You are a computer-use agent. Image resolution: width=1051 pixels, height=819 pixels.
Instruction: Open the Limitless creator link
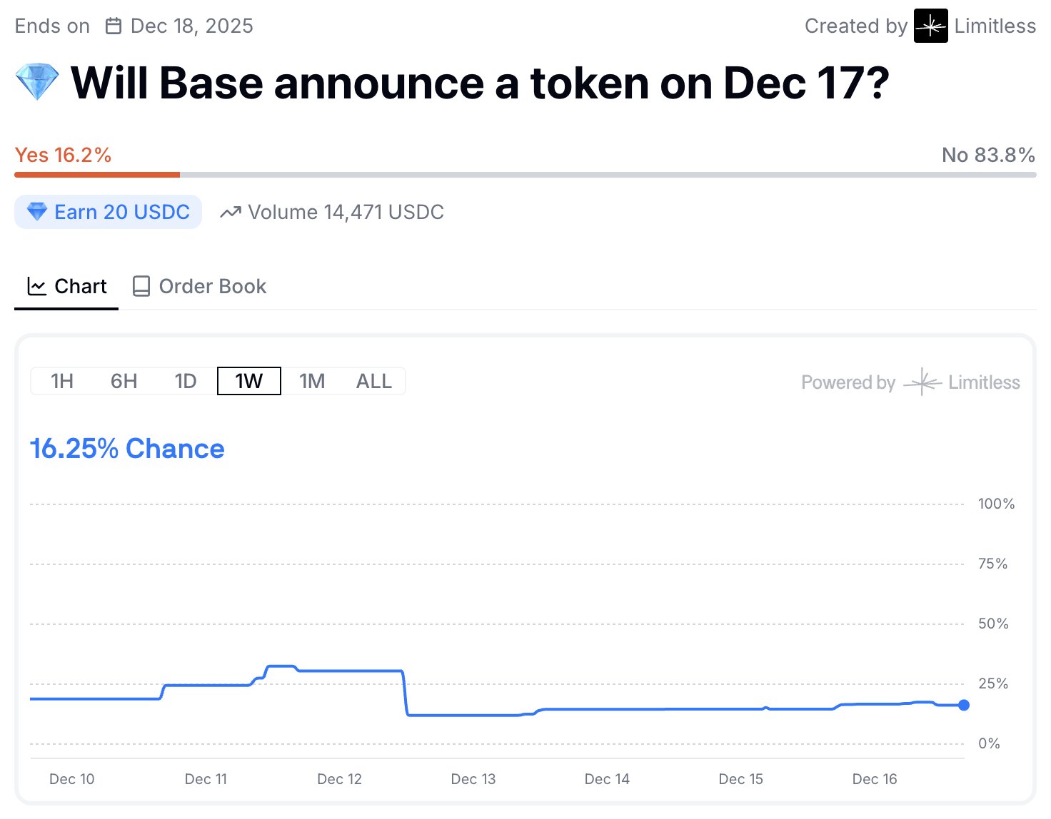point(975,26)
